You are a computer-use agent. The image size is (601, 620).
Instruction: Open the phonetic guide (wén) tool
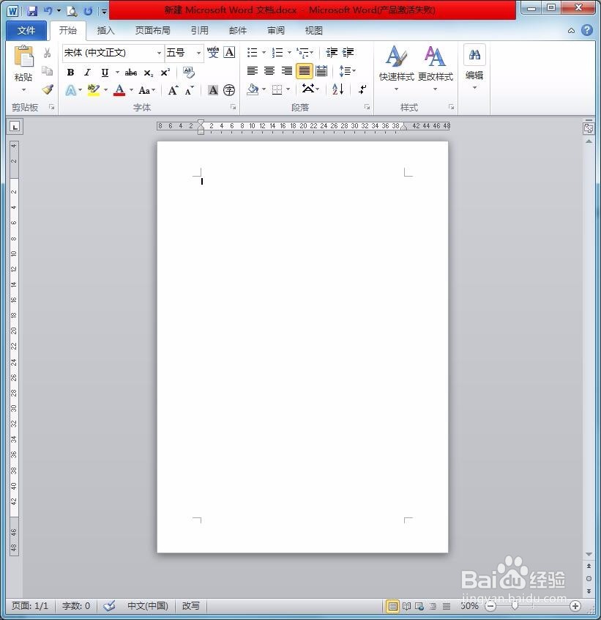[x=213, y=52]
